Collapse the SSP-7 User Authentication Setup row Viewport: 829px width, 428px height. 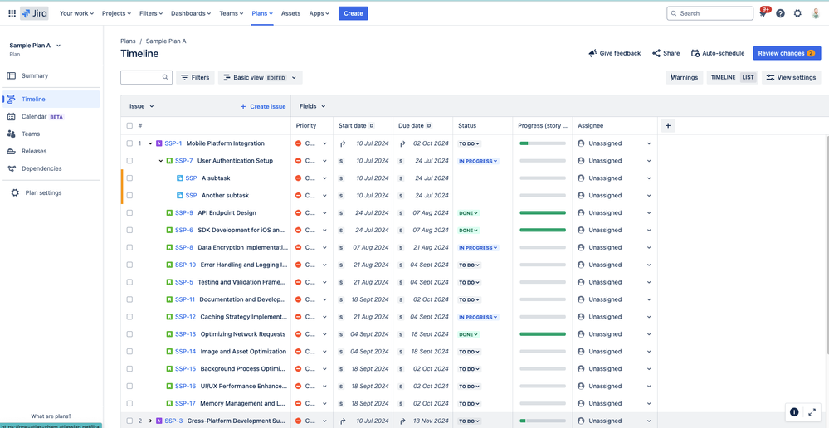click(x=161, y=161)
